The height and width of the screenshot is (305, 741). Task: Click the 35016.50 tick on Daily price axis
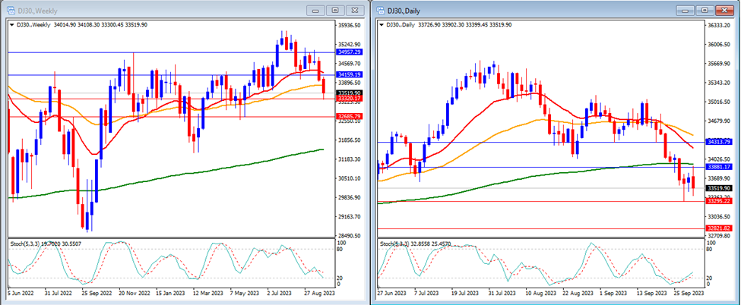click(x=720, y=102)
